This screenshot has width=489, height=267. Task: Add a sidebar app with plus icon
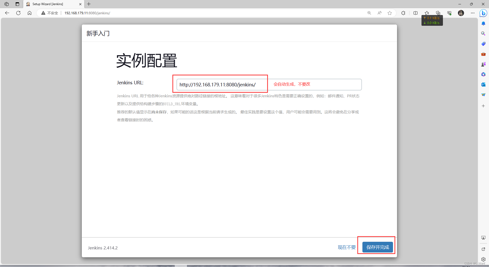click(x=483, y=106)
